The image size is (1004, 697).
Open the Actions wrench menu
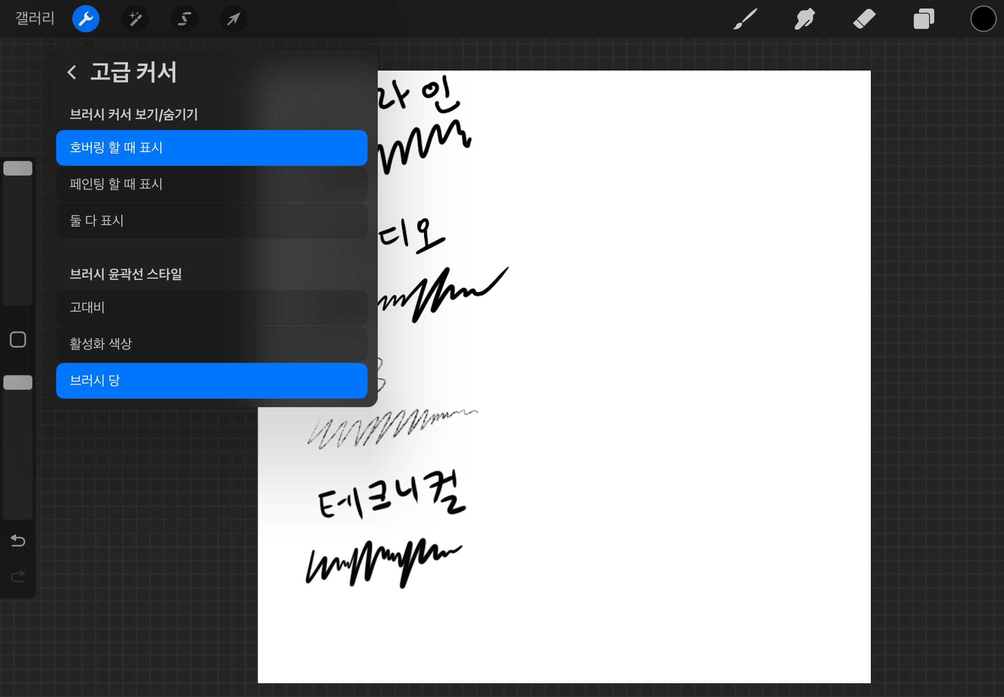(x=86, y=19)
